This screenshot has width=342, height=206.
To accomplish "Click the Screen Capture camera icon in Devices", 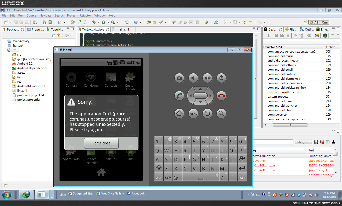I will (x=317, y=36).
